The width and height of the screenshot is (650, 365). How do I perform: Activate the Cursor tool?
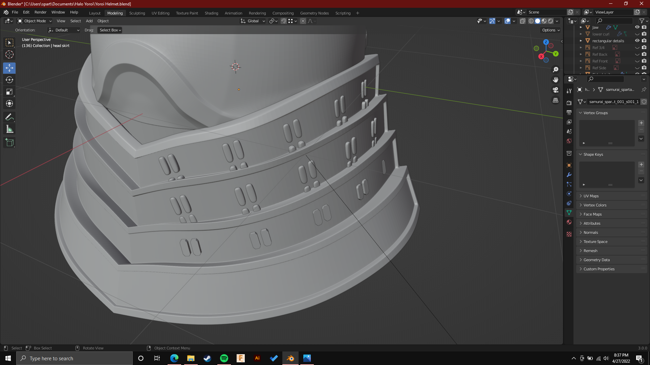click(9, 54)
